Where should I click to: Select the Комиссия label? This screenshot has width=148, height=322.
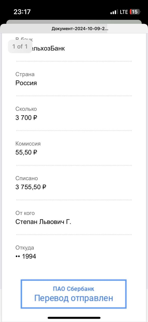coord(28,144)
